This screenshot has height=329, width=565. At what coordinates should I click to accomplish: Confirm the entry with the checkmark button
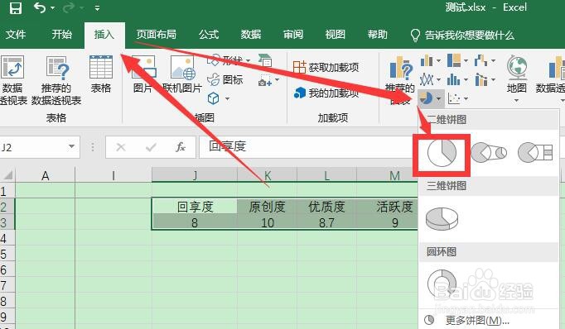pyautogui.click(x=151, y=147)
